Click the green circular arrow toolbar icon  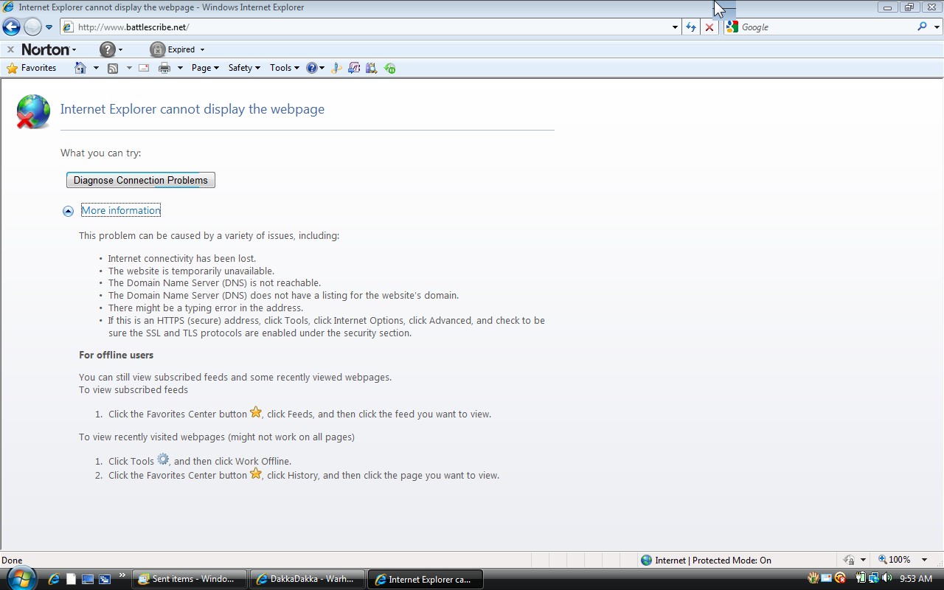tap(390, 68)
